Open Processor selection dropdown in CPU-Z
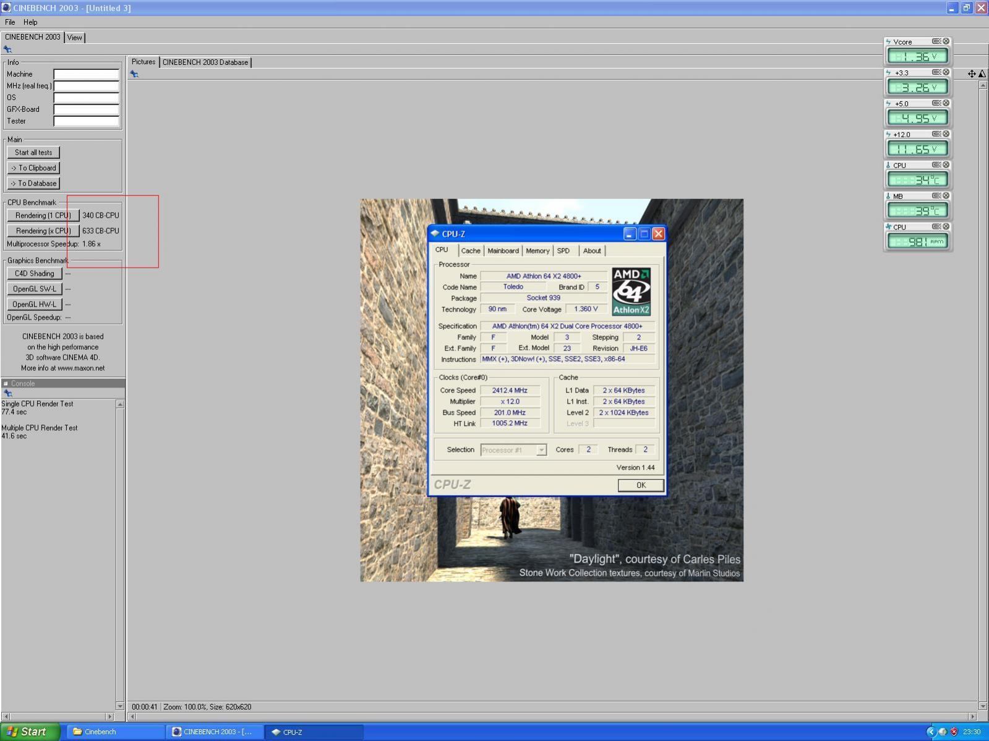The width and height of the screenshot is (989, 741). point(541,450)
